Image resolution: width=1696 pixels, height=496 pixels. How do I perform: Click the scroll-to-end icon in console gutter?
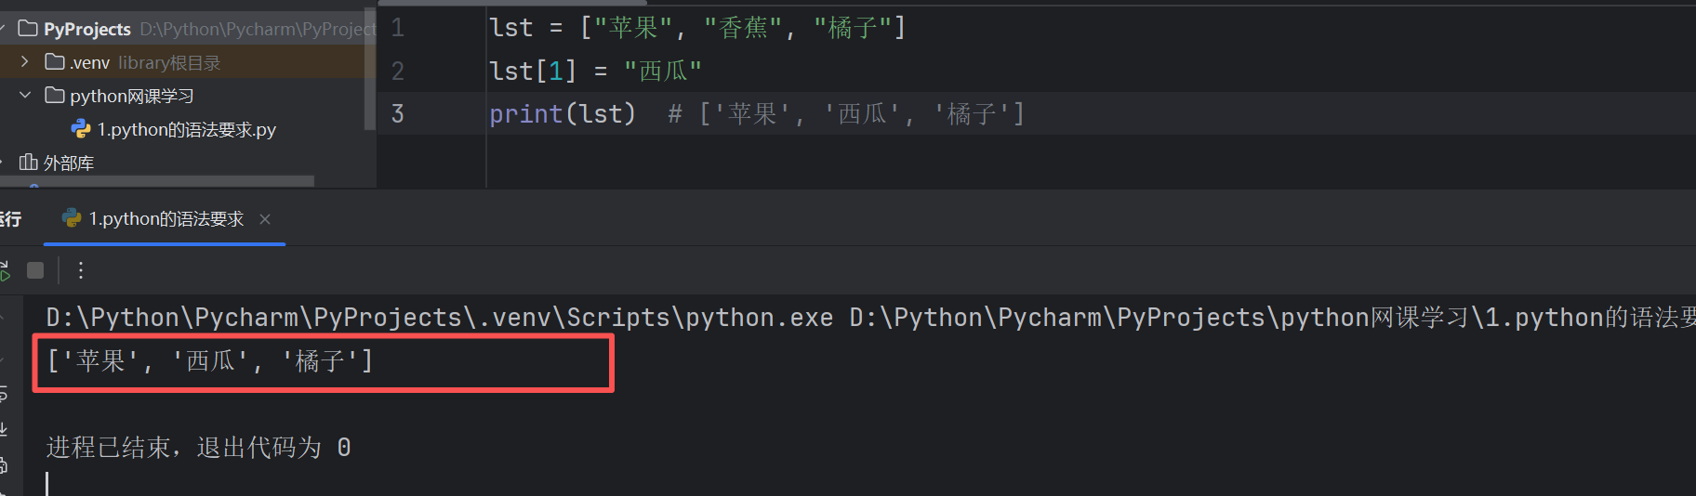[x=3, y=429]
